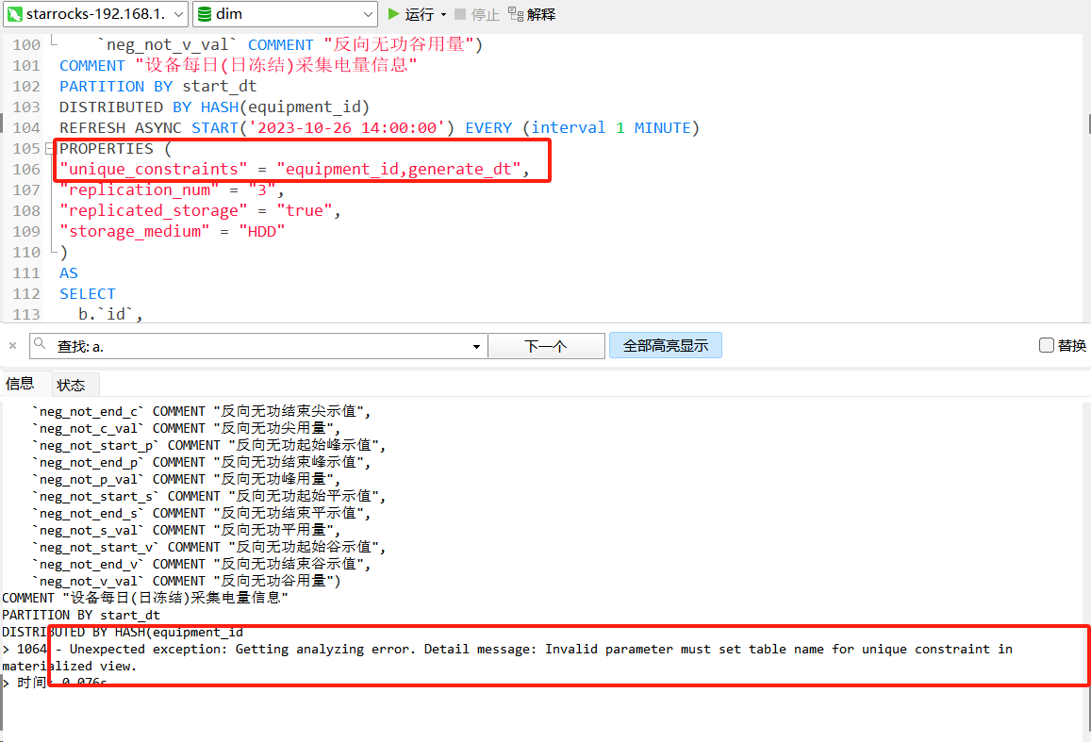Click the green Run (运行) play icon

click(394, 14)
